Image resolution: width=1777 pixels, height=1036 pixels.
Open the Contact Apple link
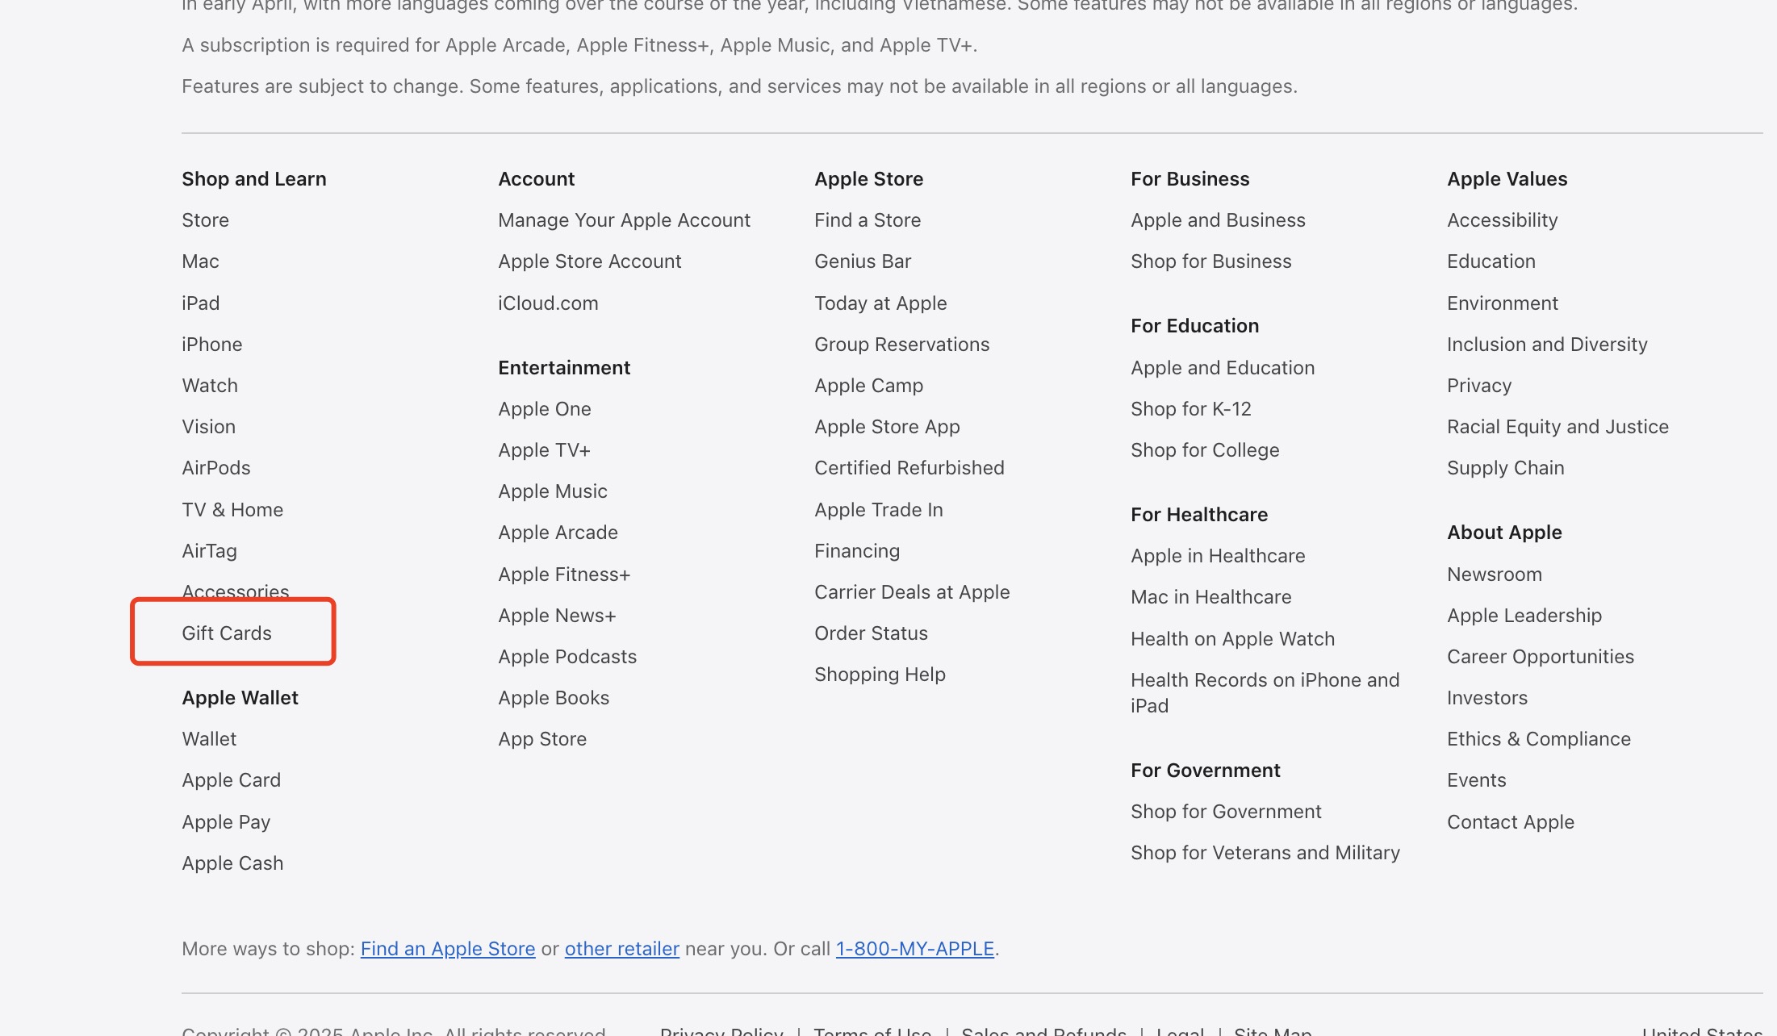tap(1510, 821)
